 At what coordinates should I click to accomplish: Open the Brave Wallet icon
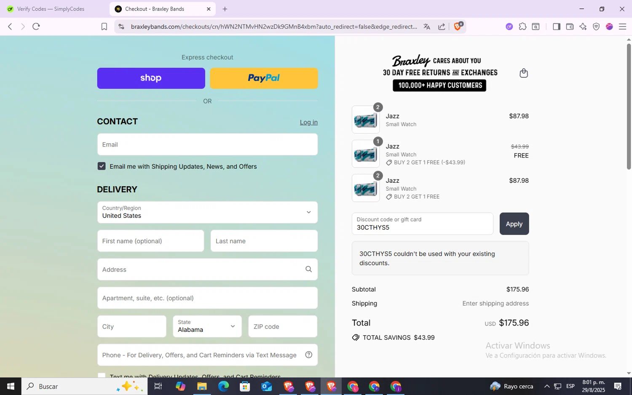click(570, 27)
